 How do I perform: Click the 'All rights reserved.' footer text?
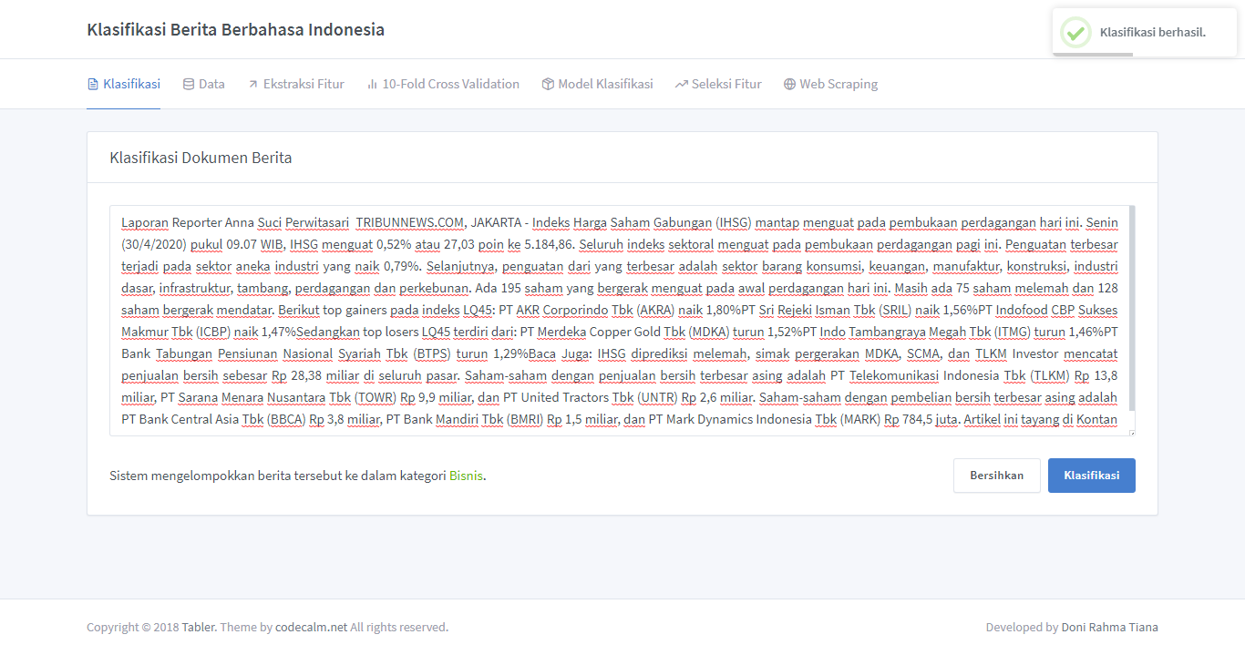pyautogui.click(x=399, y=627)
